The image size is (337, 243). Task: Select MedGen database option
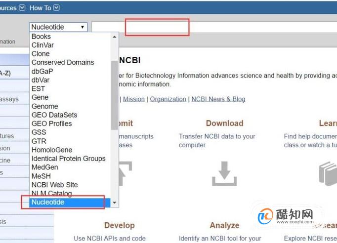(x=70, y=167)
